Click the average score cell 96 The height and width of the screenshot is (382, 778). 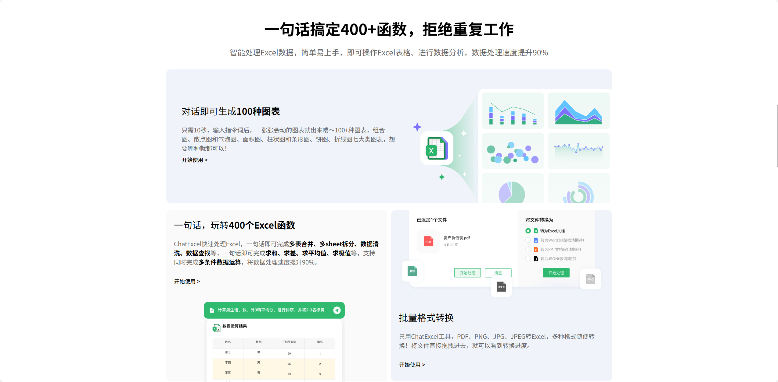tap(289, 364)
